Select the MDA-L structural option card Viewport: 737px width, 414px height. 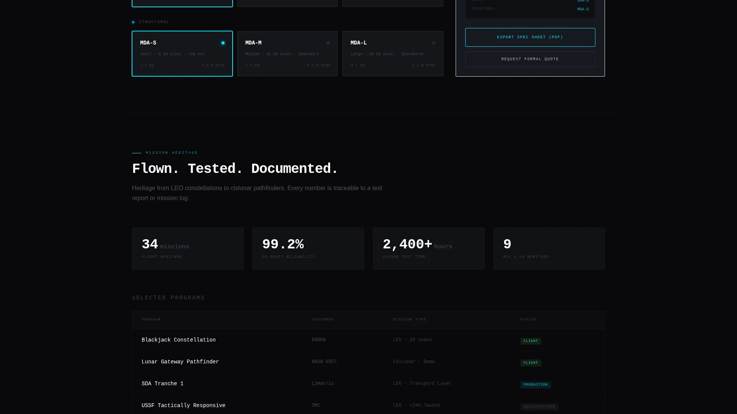[393, 54]
